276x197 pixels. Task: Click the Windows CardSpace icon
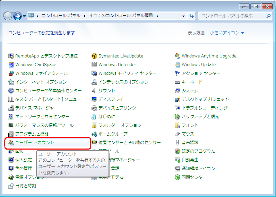(x=11, y=65)
